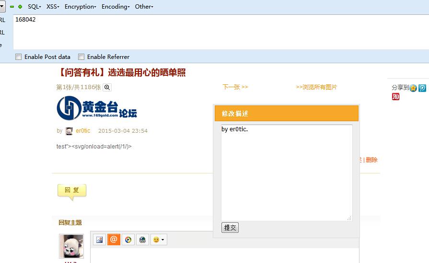Open the Encryption dropdown menu
429x263 pixels.
[81, 7]
